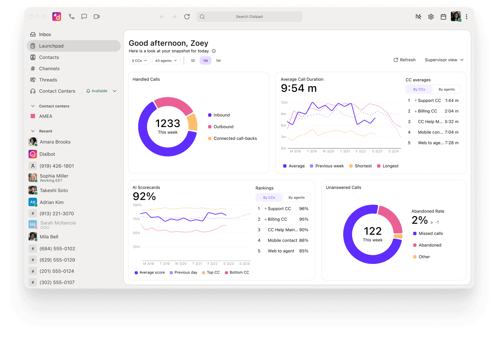Open the (919) 426-1801 conversation
Viewport: 499px width, 337px height.
point(73,166)
